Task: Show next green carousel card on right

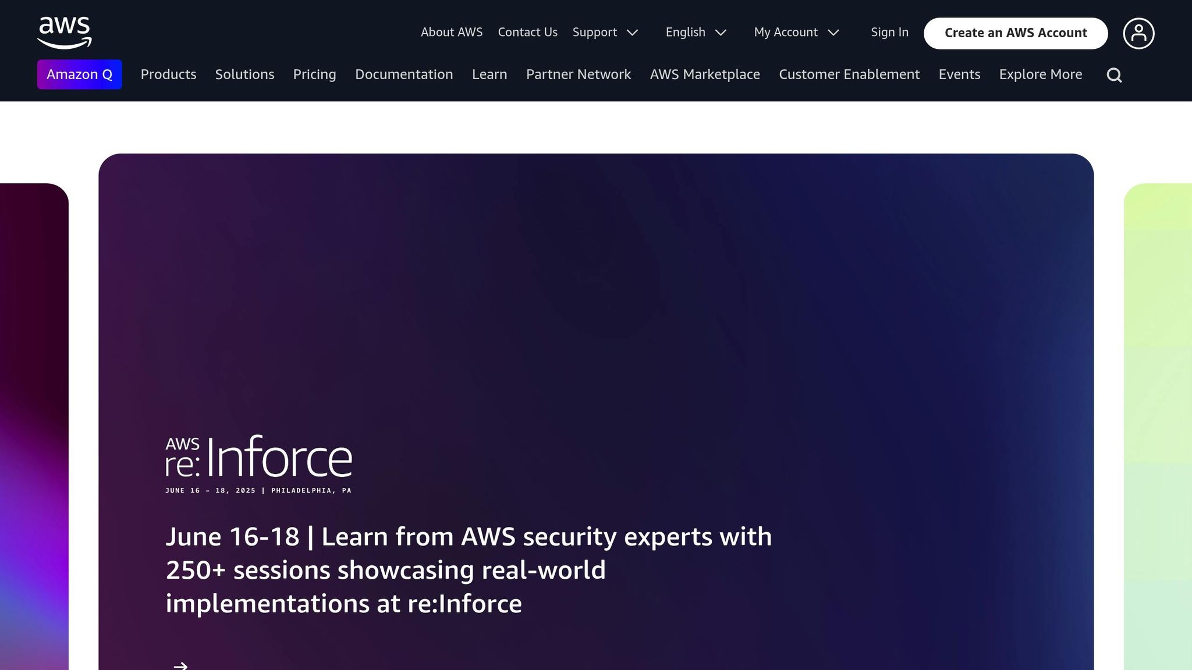Action: click(x=1158, y=426)
